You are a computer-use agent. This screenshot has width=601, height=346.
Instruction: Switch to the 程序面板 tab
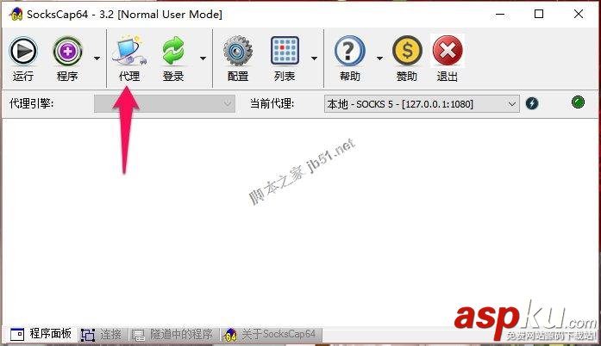click(x=41, y=334)
